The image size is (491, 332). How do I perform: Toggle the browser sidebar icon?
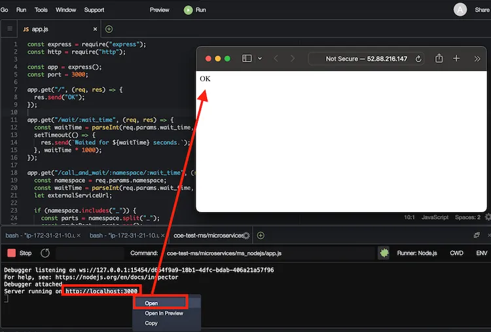point(247,58)
